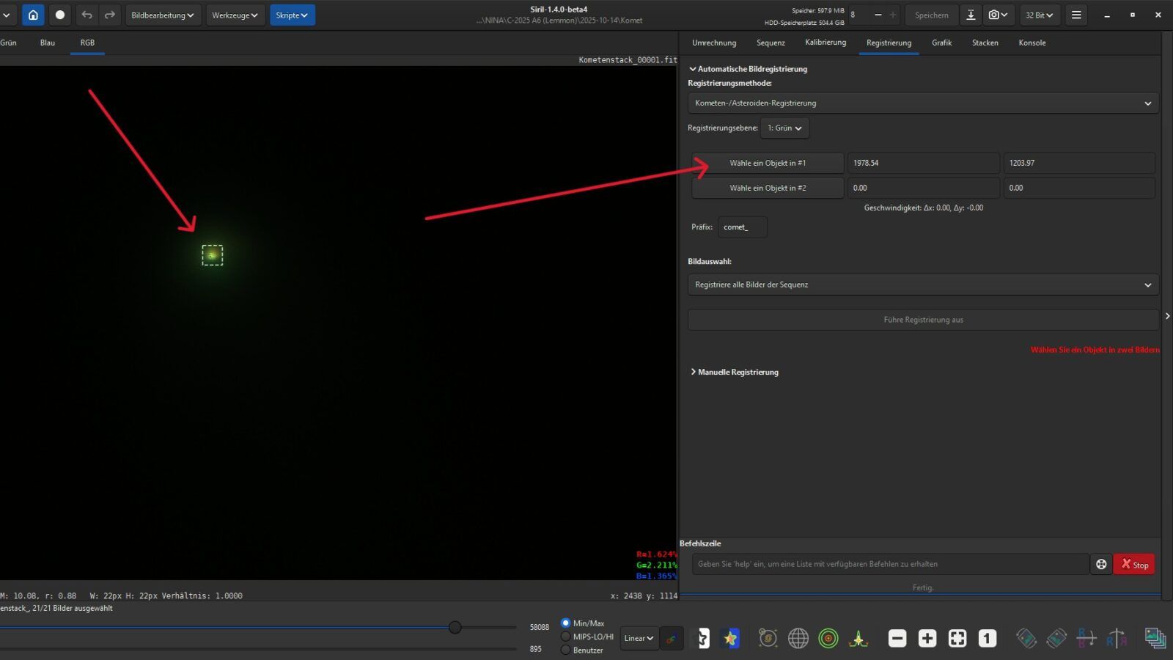This screenshot has height=660, width=1173.
Task: Click the hamburger menu icon
Action: (x=1076, y=15)
